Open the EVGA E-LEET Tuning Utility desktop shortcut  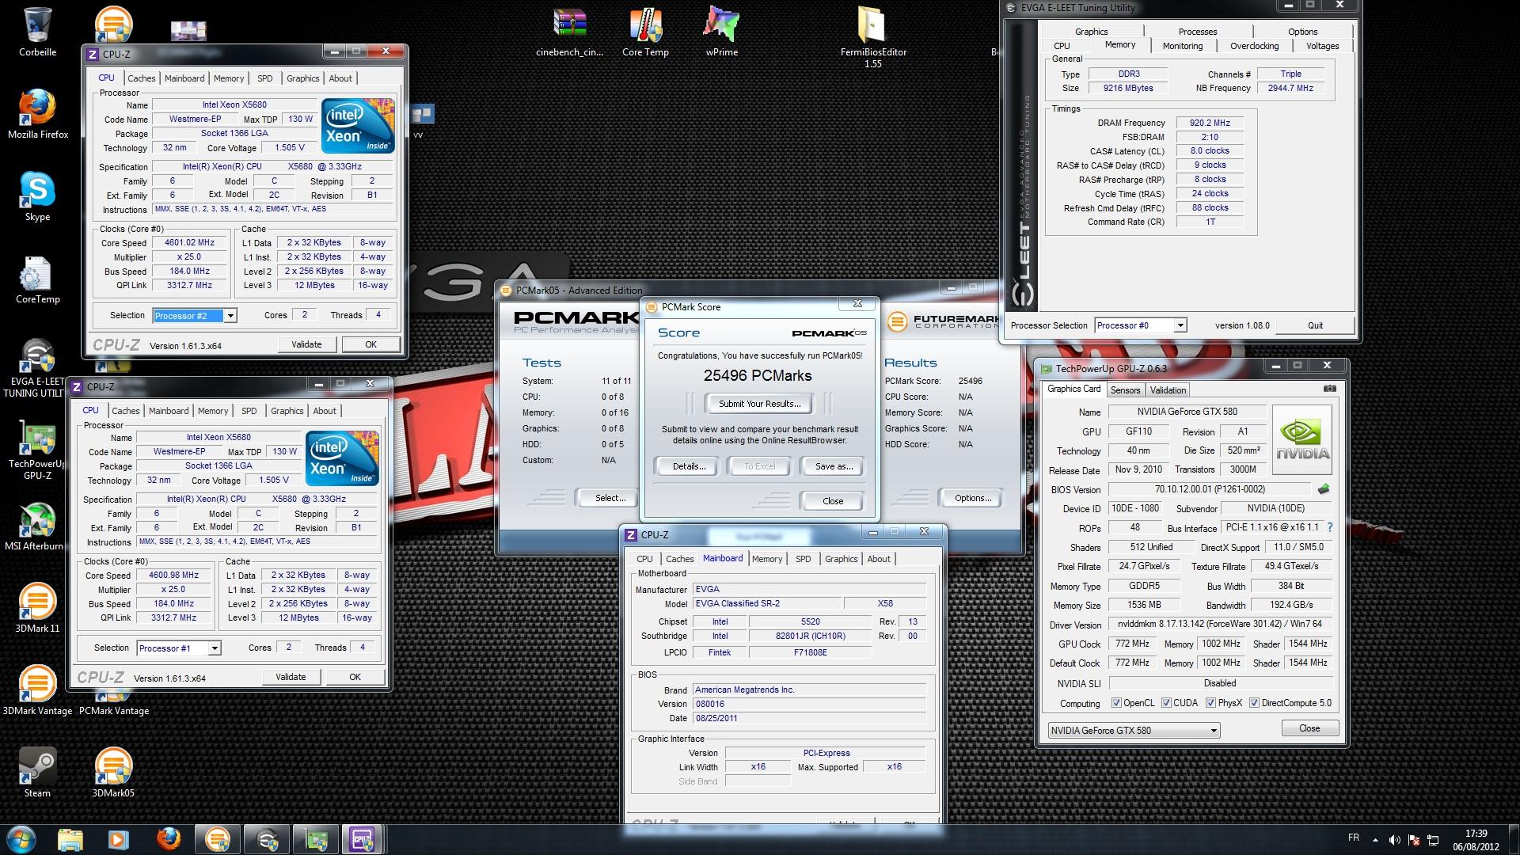point(36,368)
